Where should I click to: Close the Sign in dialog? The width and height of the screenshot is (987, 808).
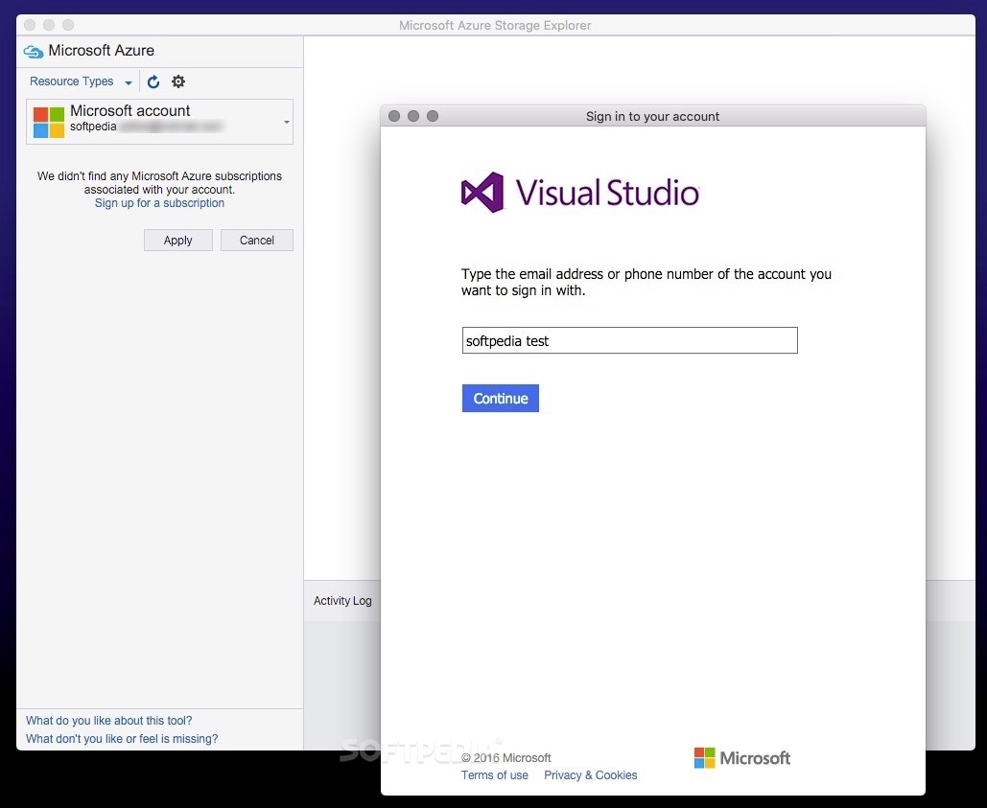coord(394,115)
